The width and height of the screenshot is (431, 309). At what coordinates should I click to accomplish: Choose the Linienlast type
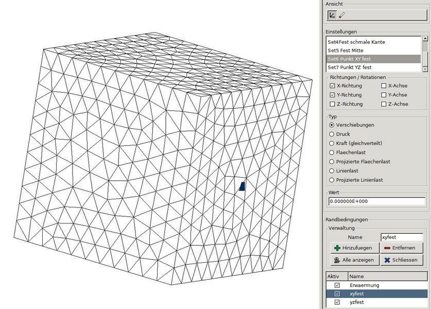(332, 170)
